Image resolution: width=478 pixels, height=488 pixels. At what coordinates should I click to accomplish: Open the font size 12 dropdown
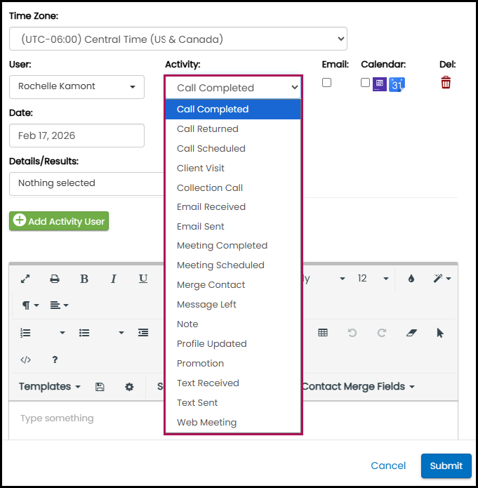click(x=373, y=279)
